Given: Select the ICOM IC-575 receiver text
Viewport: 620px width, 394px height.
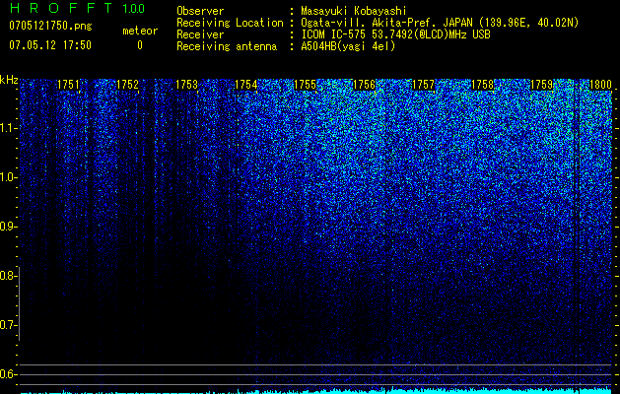Looking at the screenshot, I should pyautogui.click(x=395, y=34).
